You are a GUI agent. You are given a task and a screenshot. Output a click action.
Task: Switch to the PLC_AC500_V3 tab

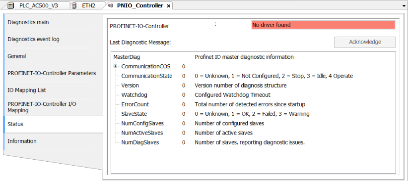pos(39,6)
